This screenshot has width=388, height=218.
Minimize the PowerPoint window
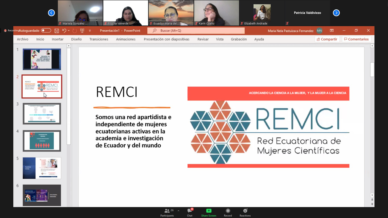[344, 31]
